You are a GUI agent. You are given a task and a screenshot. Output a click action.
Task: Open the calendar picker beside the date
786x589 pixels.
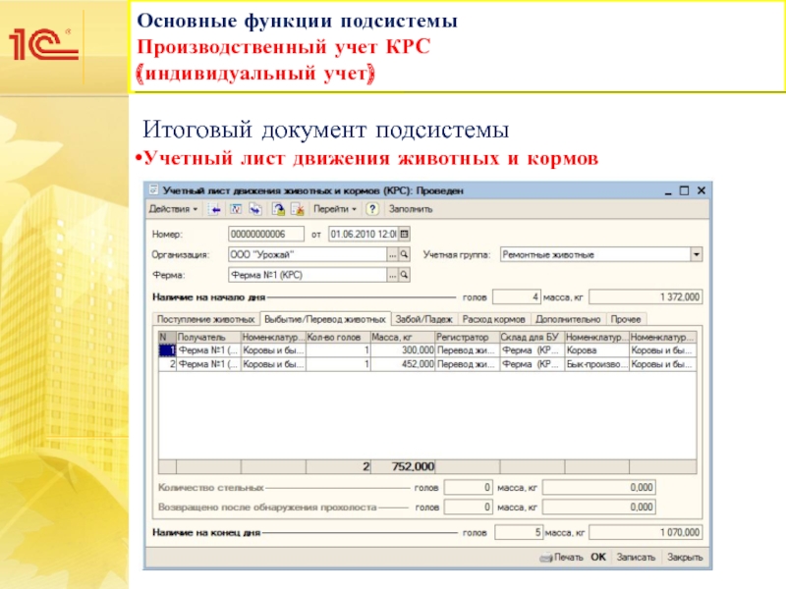click(405, 234)
